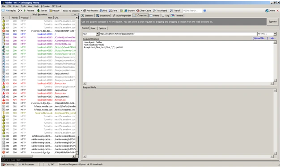Open the File menu

click(4, 6)
